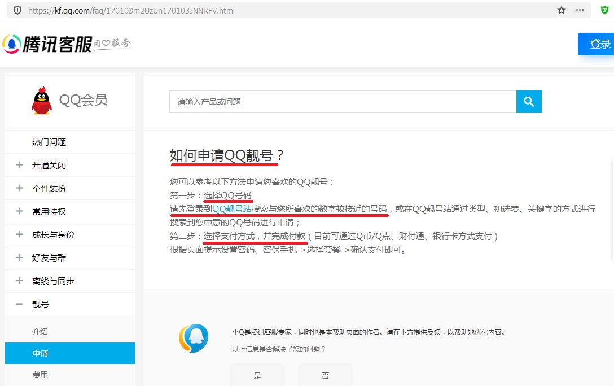Image resolution: width=614 pixels, height=386 pixels.
Task: Click the shield icon in address bar
Action: pos(17,11)
